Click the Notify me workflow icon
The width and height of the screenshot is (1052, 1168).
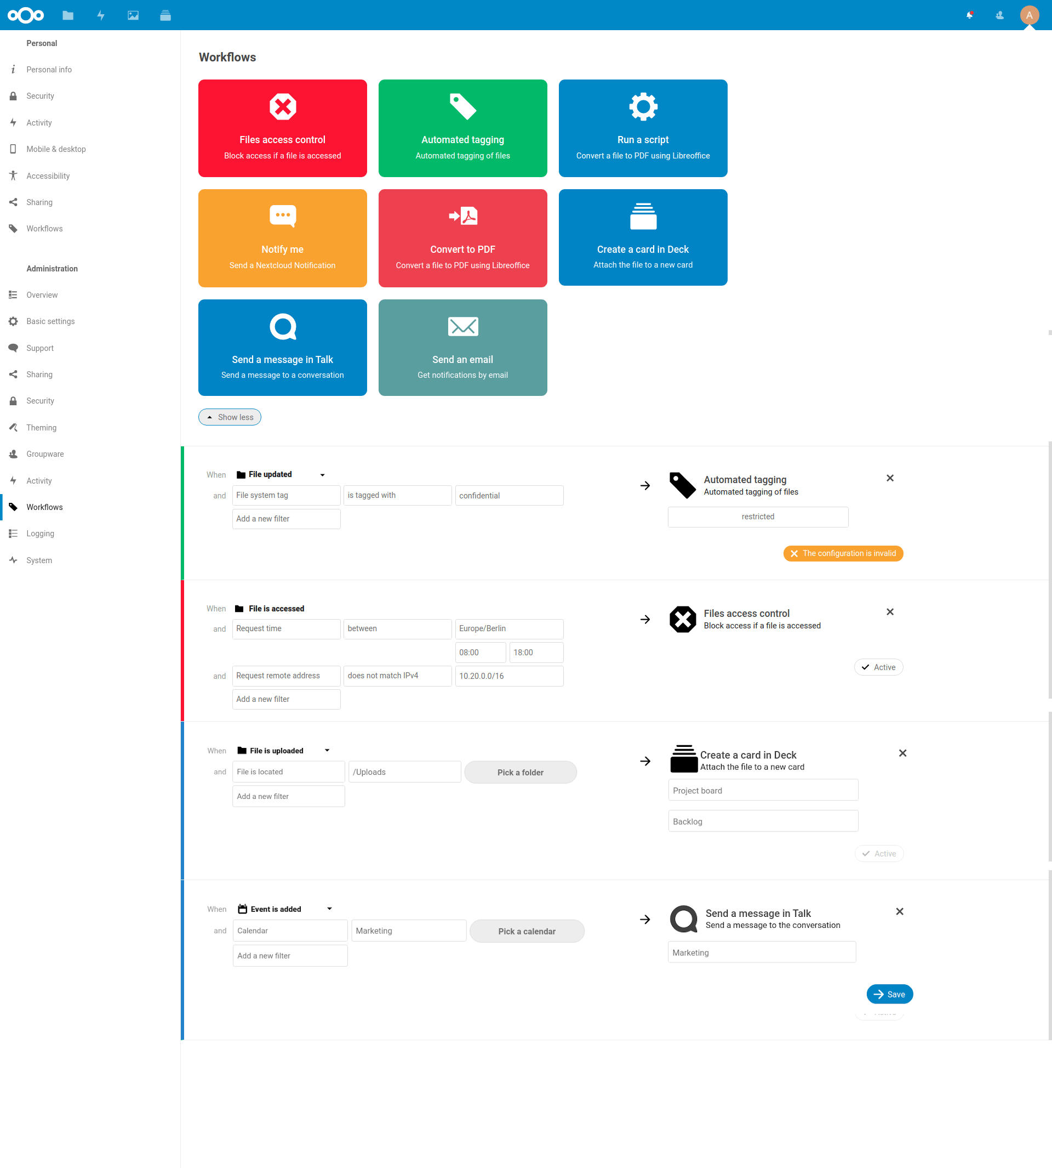(282, 214)
